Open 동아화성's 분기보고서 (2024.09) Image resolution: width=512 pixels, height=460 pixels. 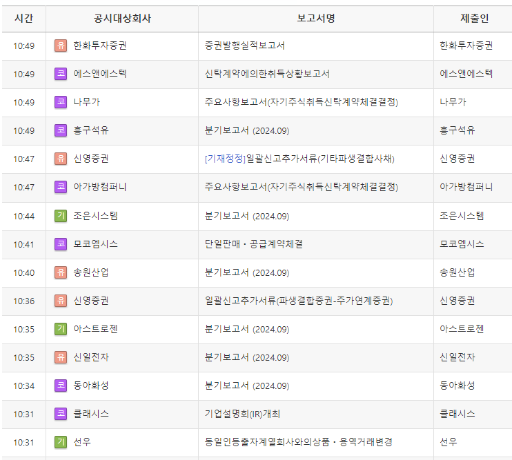(247, 386)
